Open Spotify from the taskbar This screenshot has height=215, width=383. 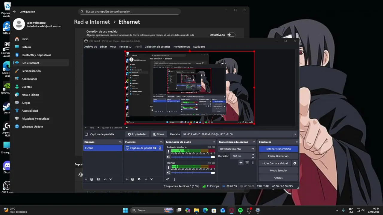tap(240, 210)
